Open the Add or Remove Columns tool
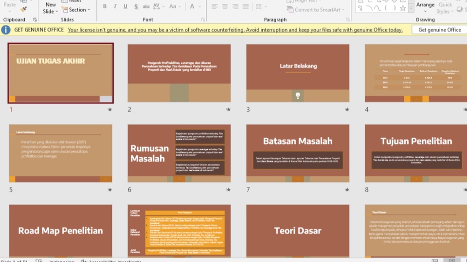 (x=258, y=6)
